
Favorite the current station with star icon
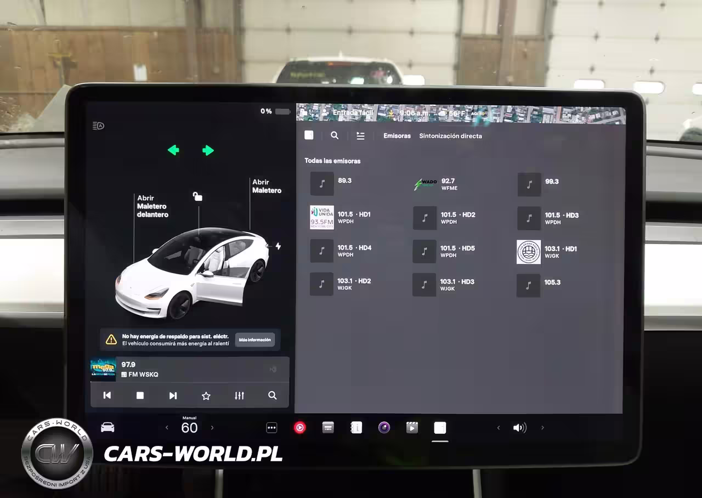pos(206,395)
